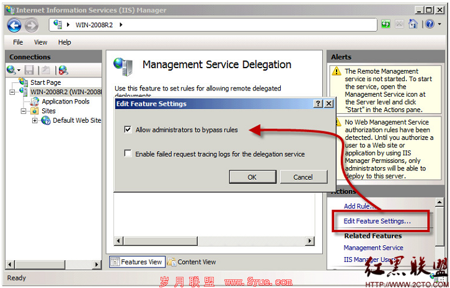Open Edit Feature Settings link in Actions
450x288 pixels.
[x=377, y=221]
